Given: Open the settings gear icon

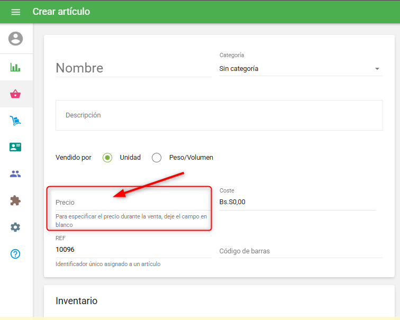Looking at the screenshot, I should coord(15,227).
